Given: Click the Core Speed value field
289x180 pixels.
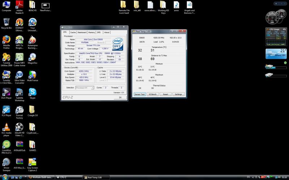Looking at the screenshot, I should (x=84, y=71).
